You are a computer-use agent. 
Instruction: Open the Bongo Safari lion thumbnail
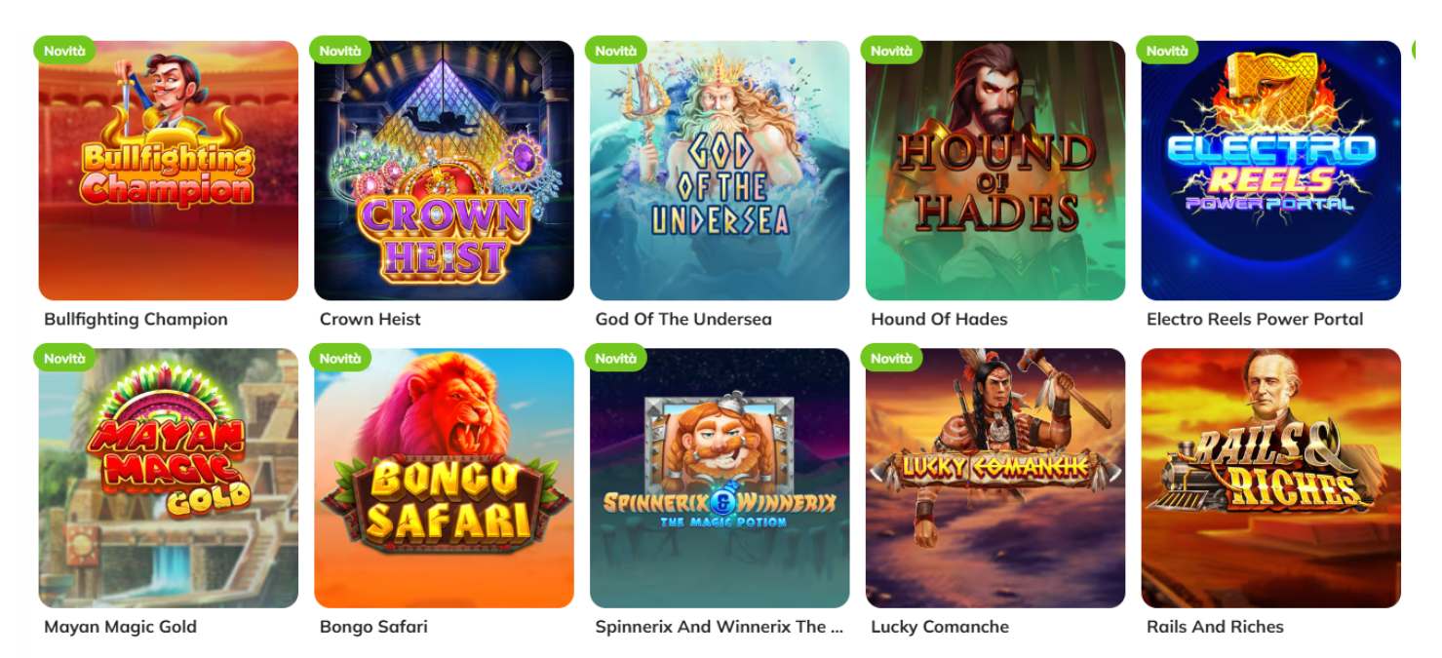tap(444, 479)
